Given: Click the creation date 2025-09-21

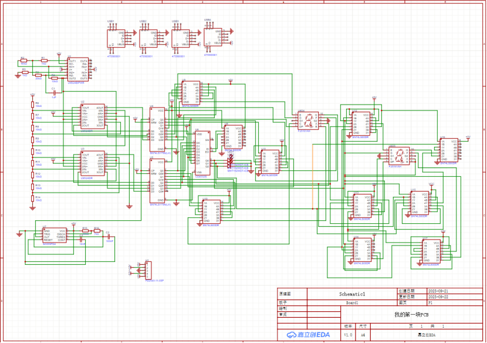Looking at the screenshot, I should pos(438,291).
